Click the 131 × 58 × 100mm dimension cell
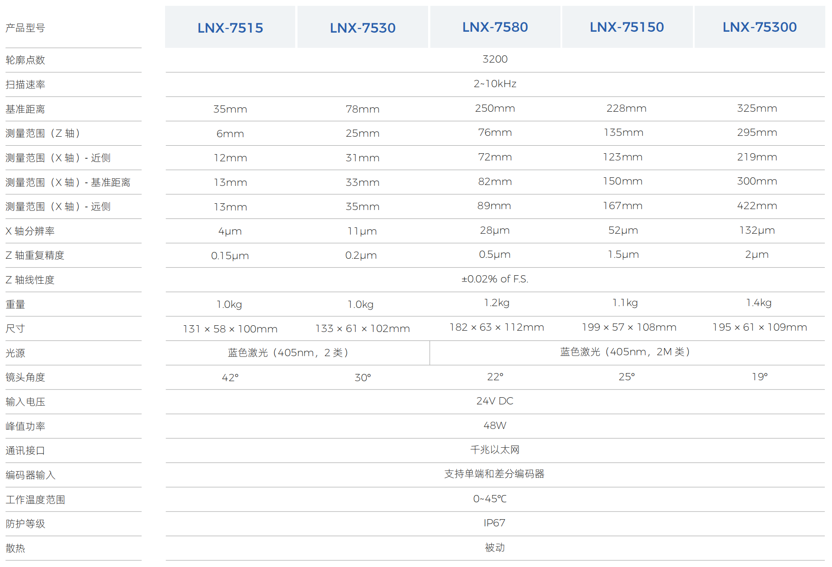The height and width of the screenshot is (567, 832). 230,329
